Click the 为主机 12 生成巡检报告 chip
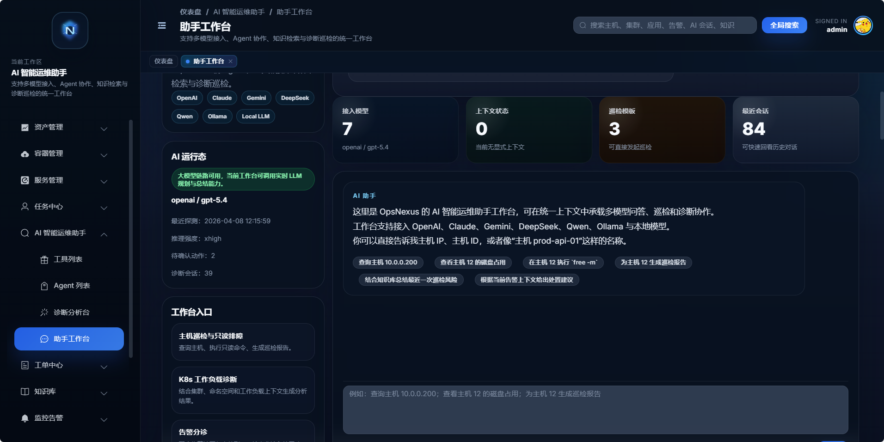Screen dimensions: 884x442 (x=653, y=263)
